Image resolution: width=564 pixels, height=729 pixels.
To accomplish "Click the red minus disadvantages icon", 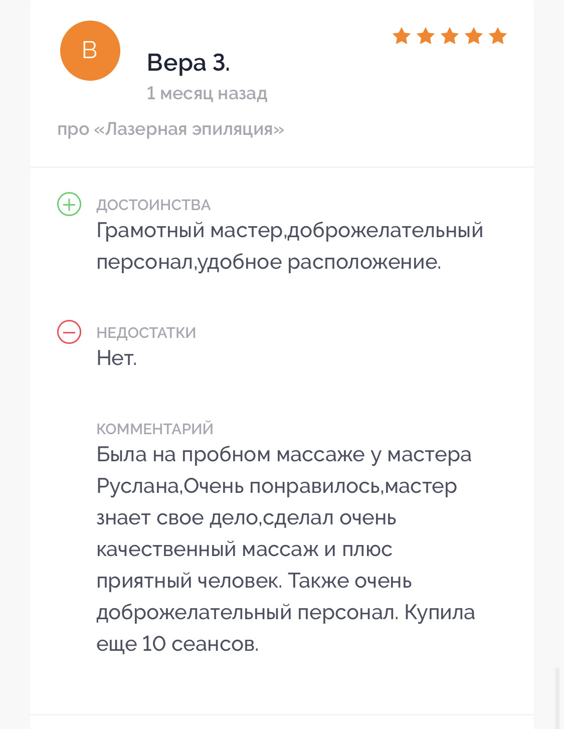I will (69, 332).
